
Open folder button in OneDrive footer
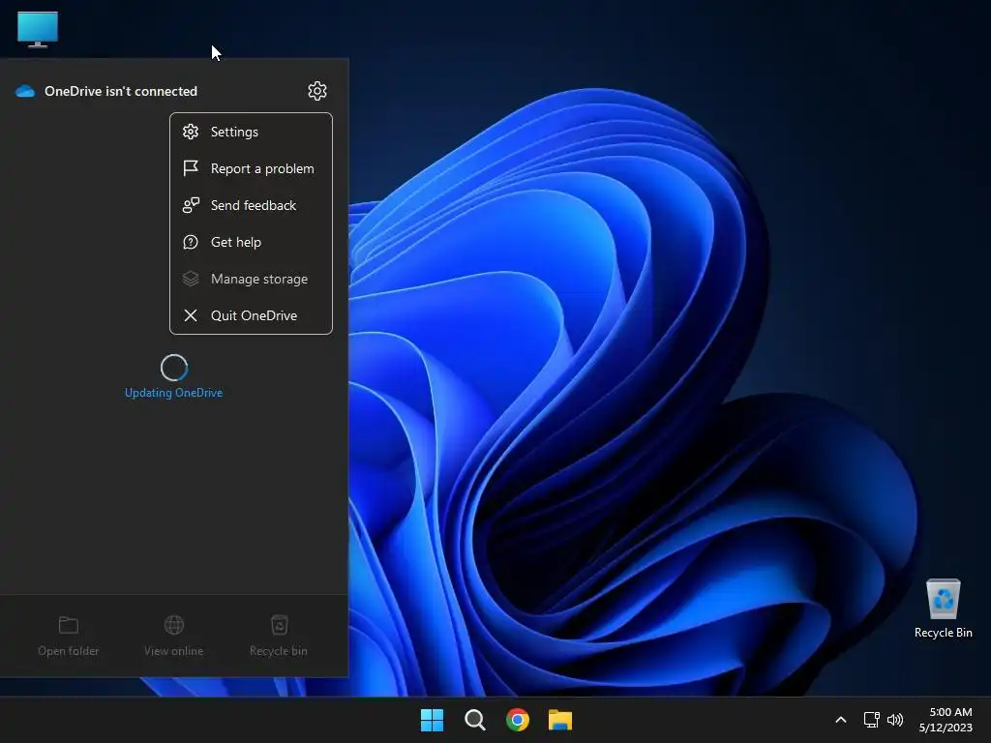tap(69, 637)
